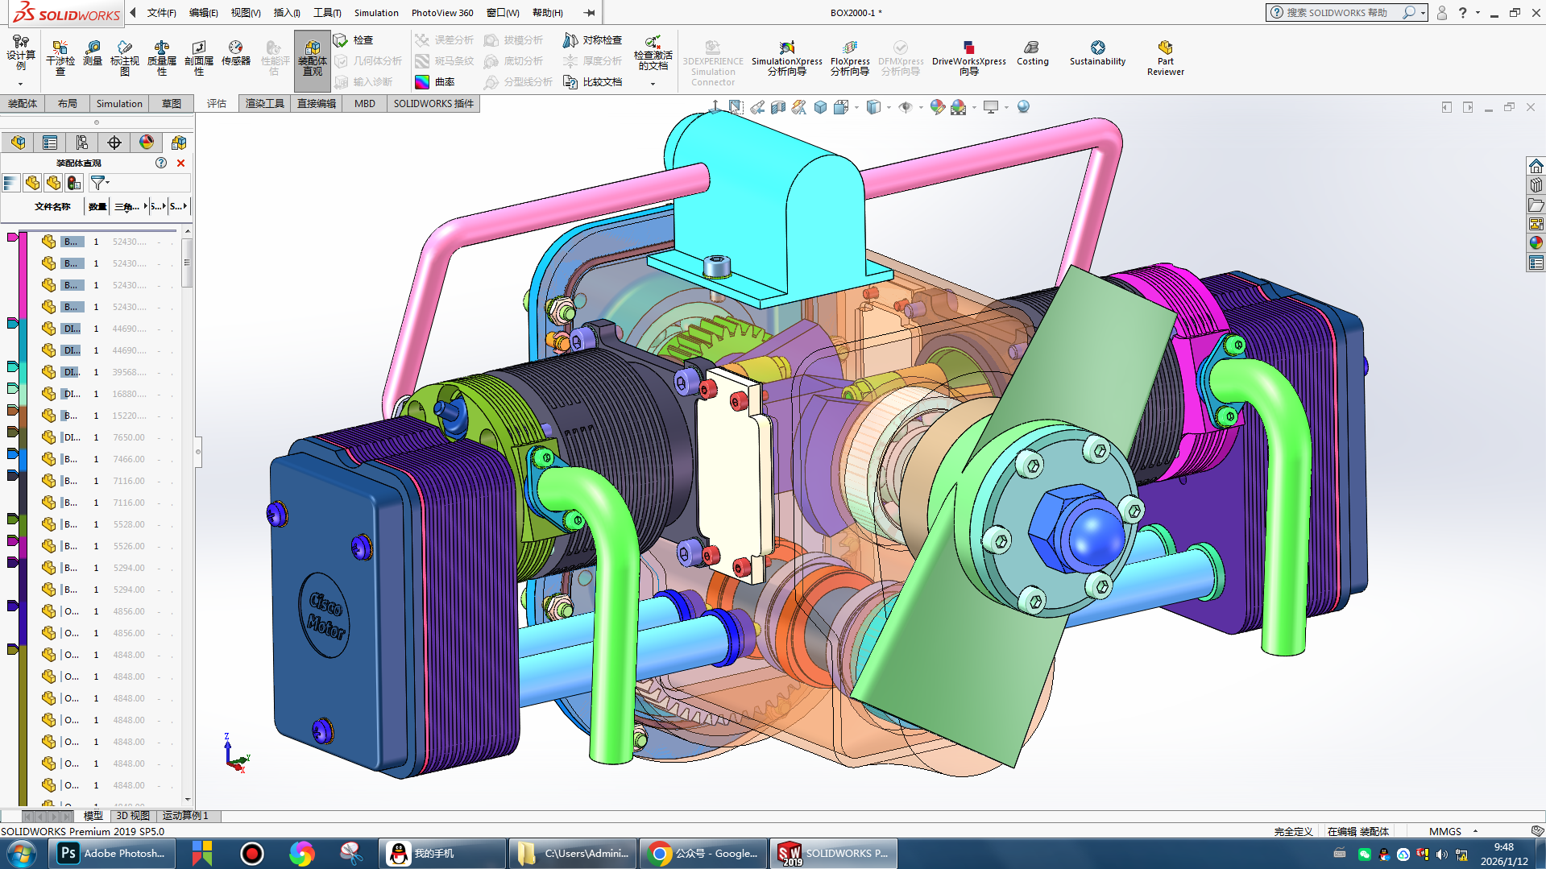1546x869 pixels.
Task: Open Symmetry Check (对称检查)
Action: point(593,40)
